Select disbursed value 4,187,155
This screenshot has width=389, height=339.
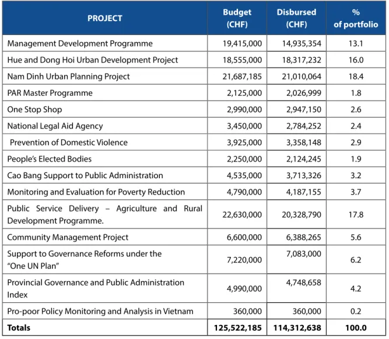(x=304, y=192)
